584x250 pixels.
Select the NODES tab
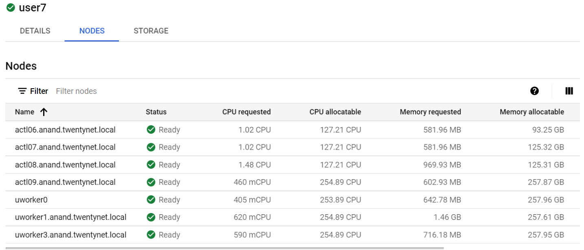(92, 31)
